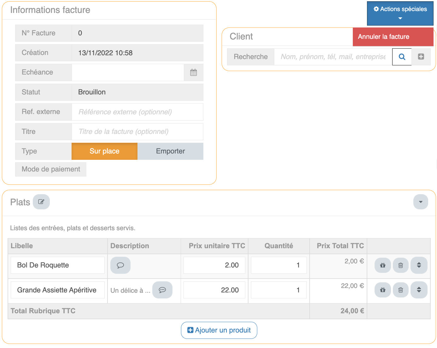Collapse the Plats section with caret button
Screen dimensions: 437x348
click(x=420, y=202)
